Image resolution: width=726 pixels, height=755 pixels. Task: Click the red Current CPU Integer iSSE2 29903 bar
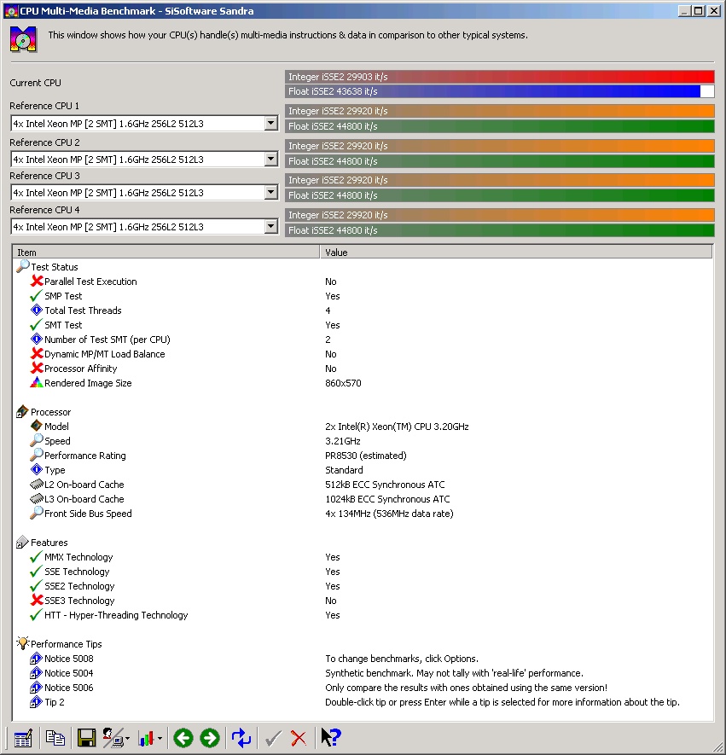(x=500, y=77)
